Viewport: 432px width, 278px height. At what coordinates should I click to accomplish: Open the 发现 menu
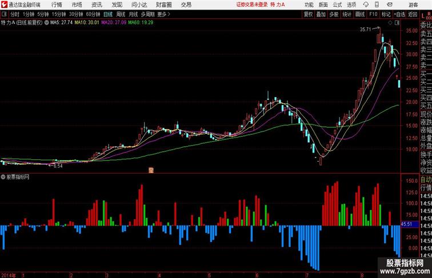(x=117, y=5)
